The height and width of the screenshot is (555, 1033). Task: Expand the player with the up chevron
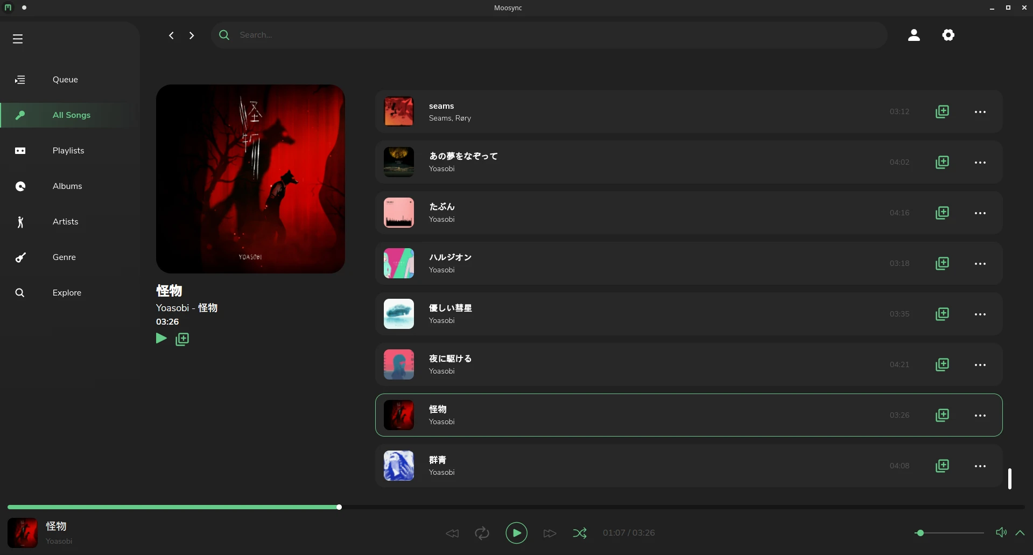click(x=1020, y=533)
